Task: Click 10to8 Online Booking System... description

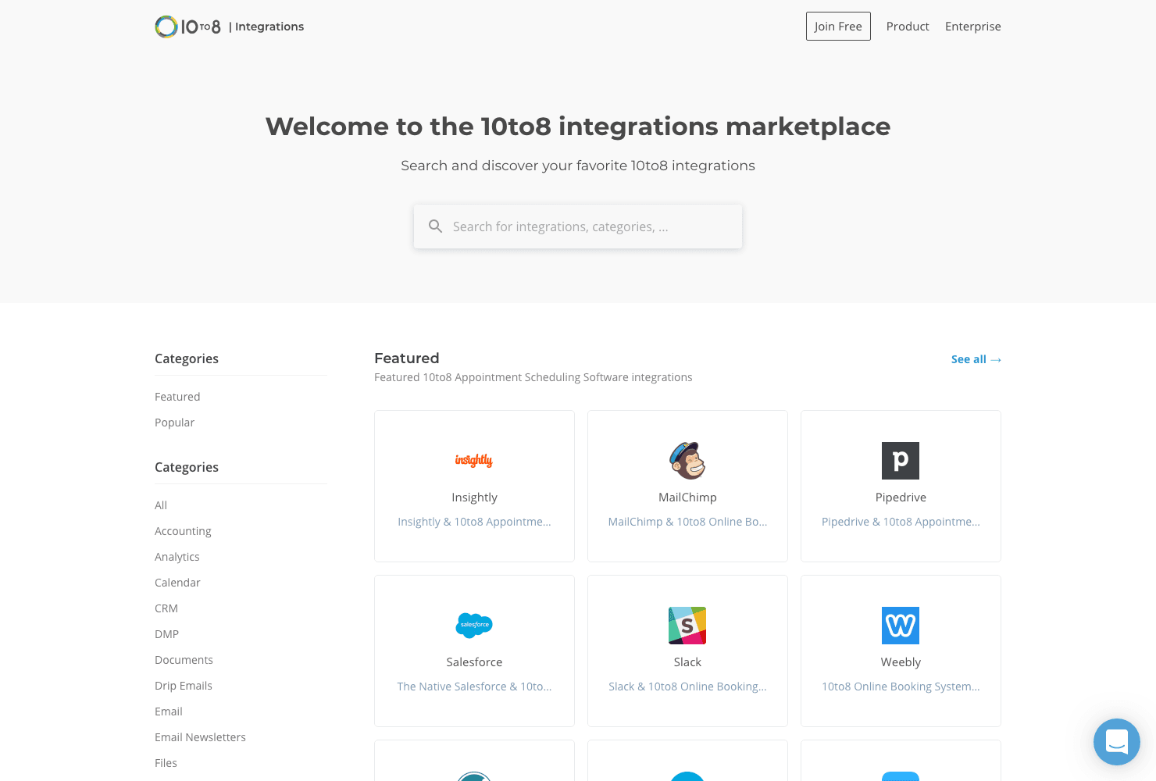Action: tap(901, 686)
